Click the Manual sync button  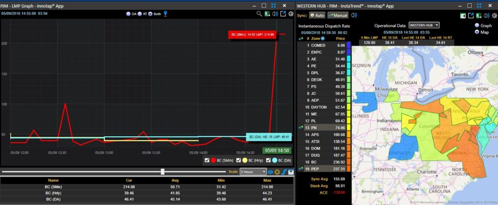click(x=338, y=15)
